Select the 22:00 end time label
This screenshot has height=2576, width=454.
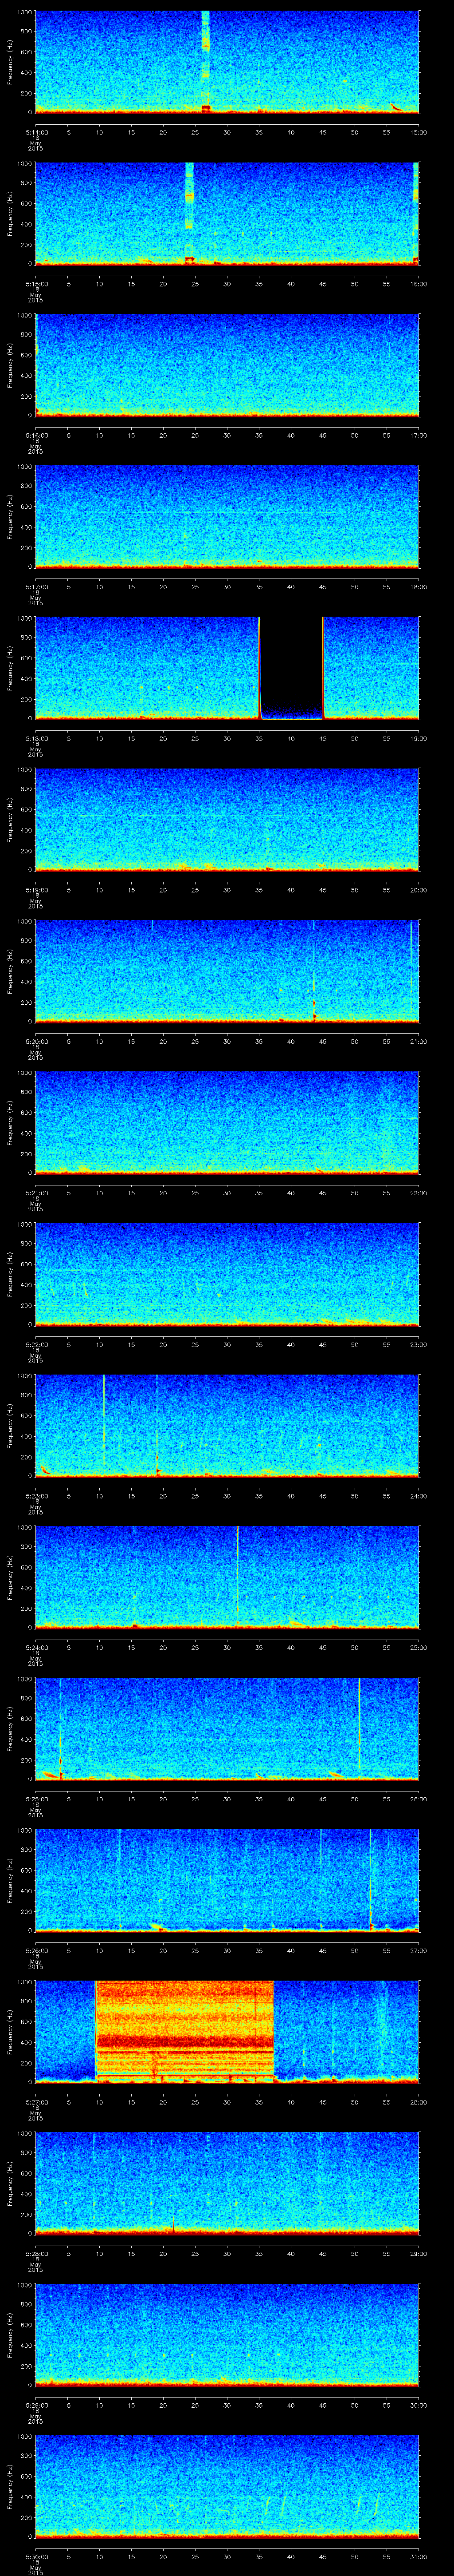click(x=418, y=1192)
